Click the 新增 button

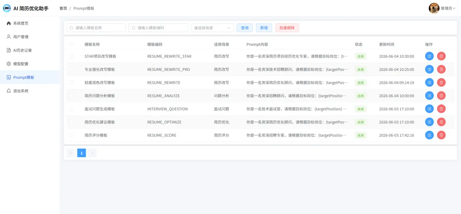[264, 28]
